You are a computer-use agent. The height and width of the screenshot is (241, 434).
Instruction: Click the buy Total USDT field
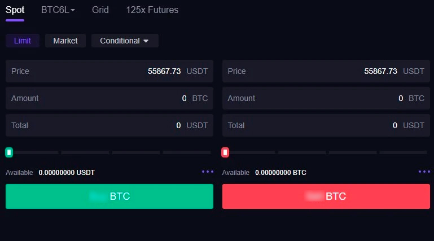click(x=109, y=125)
